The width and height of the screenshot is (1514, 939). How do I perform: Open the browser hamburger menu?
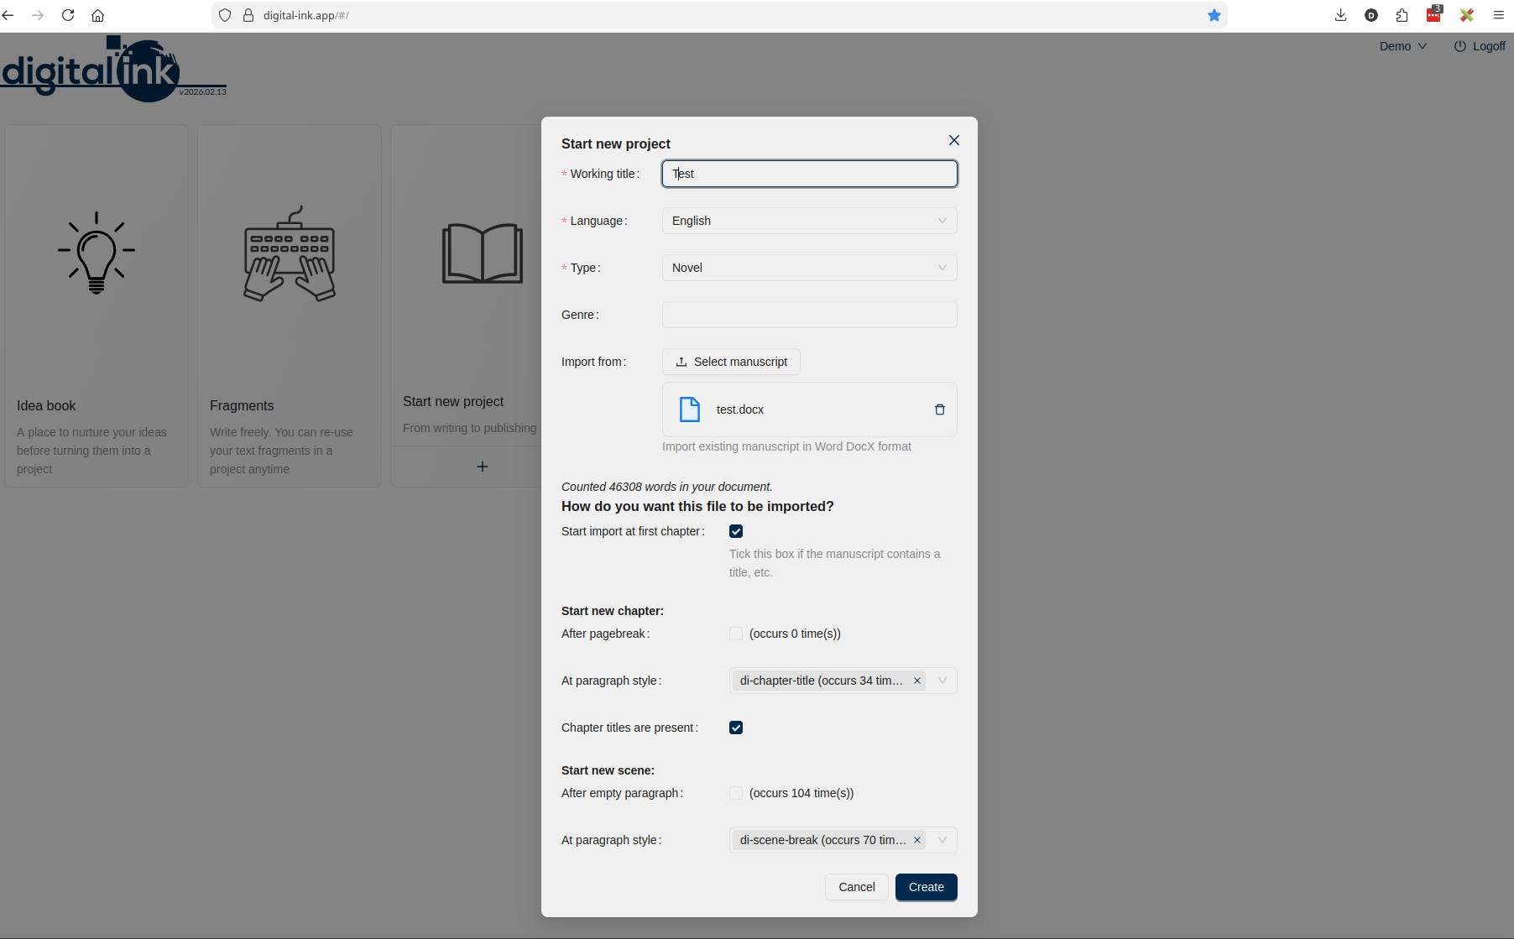coord(1498,14)
